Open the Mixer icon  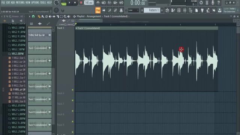pos(185,10)
